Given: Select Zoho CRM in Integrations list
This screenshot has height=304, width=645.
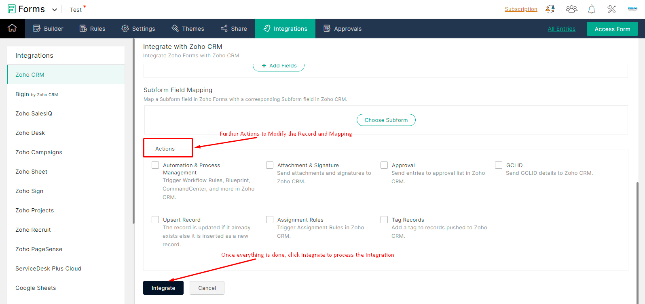Looking at the screenshot, I should [x=66, y=75].
